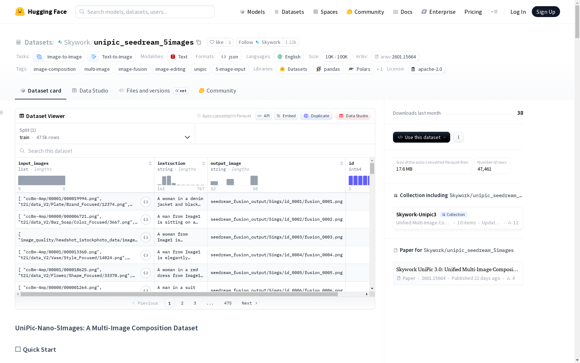Viewport: 580px width, 363px height.
Task: Click Next page in dataset viewer
Action: tap(249, 303)
